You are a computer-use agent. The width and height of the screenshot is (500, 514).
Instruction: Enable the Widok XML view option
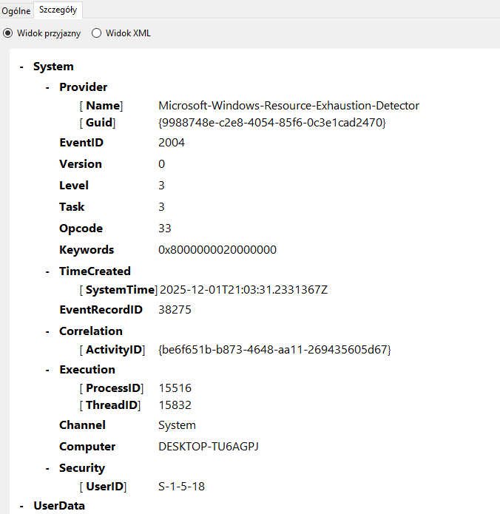(96, 33)
